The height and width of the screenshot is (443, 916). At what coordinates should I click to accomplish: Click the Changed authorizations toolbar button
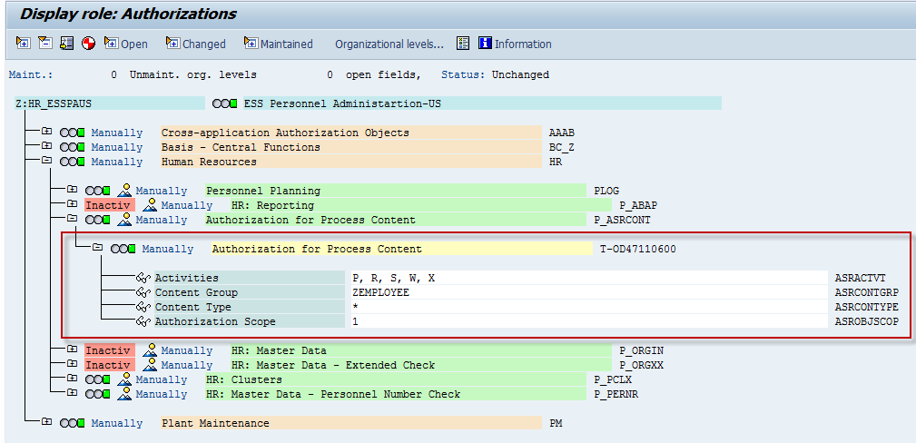click(196, 44)
